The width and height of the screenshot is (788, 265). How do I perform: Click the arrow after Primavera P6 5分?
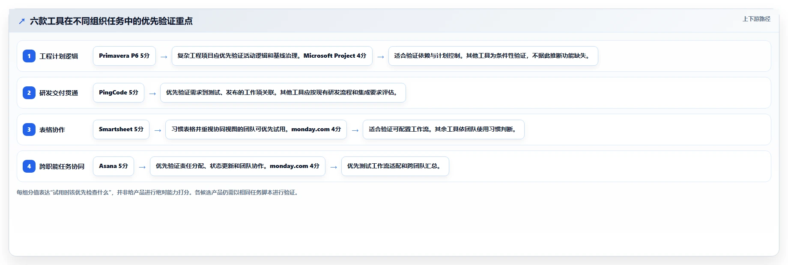pos(164,56)
